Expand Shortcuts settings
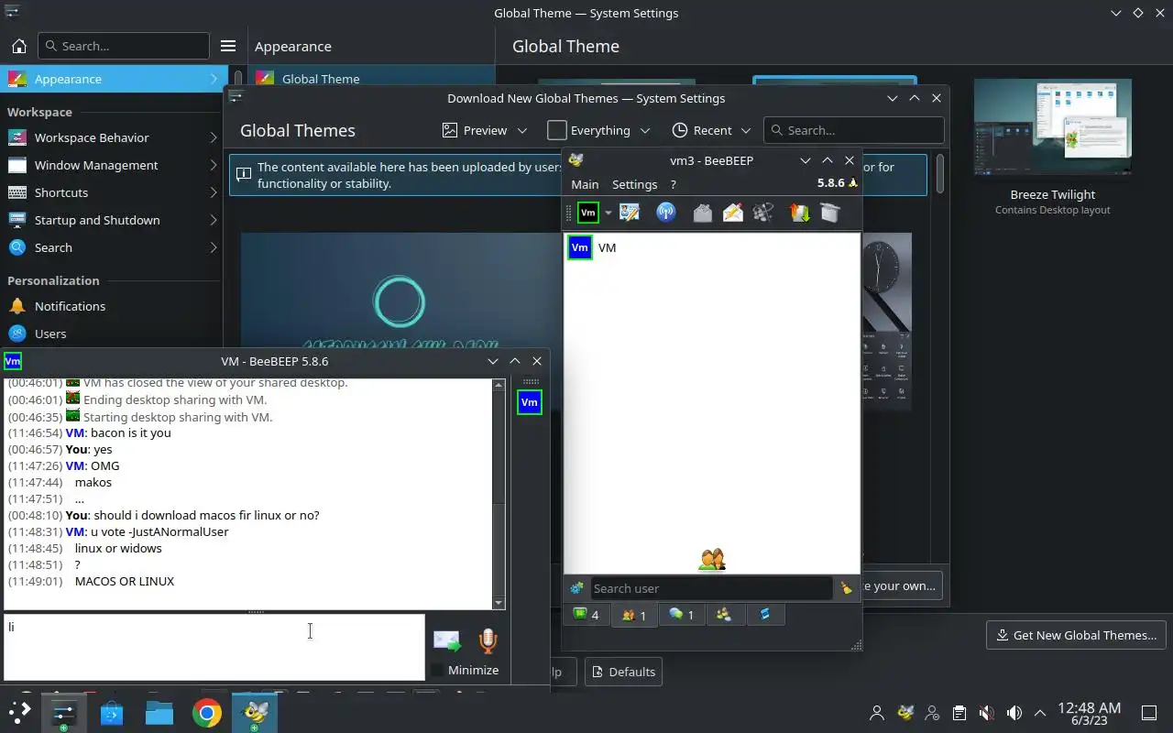This screenshot has height=733, width=1173. coord(113,192)
